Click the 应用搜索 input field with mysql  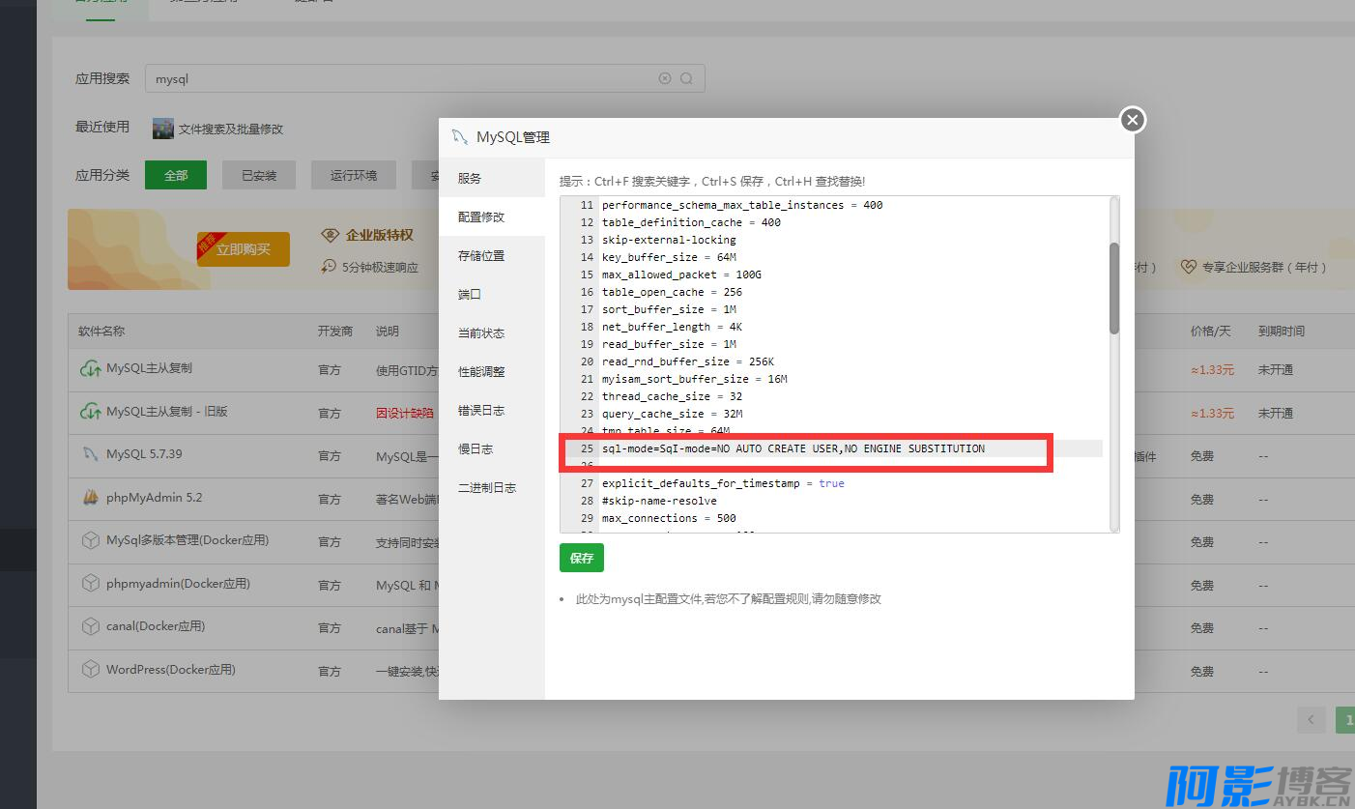click(425, 79)
